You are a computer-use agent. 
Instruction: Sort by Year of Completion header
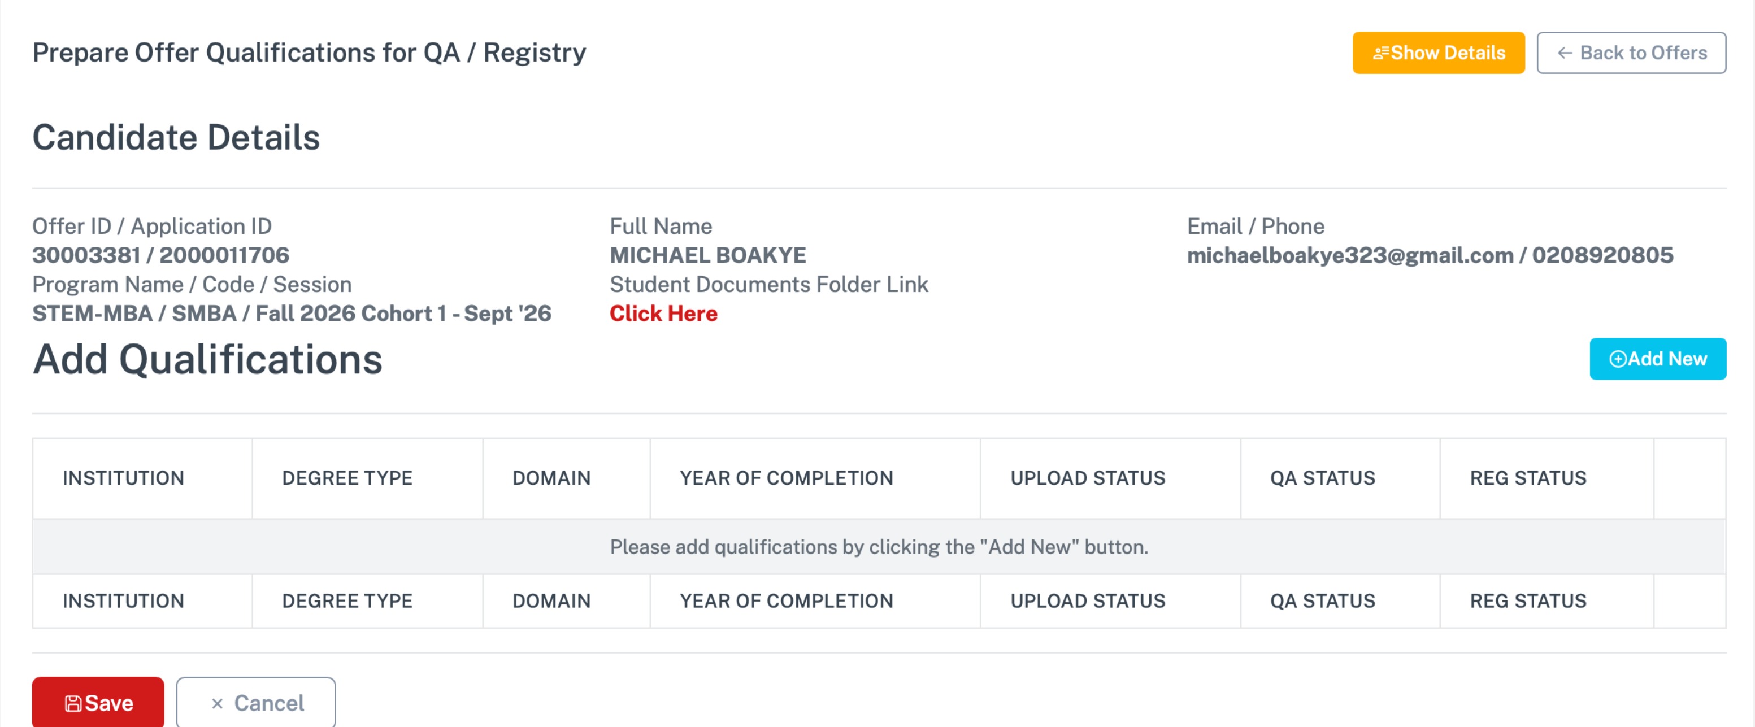tap(786, 478)
